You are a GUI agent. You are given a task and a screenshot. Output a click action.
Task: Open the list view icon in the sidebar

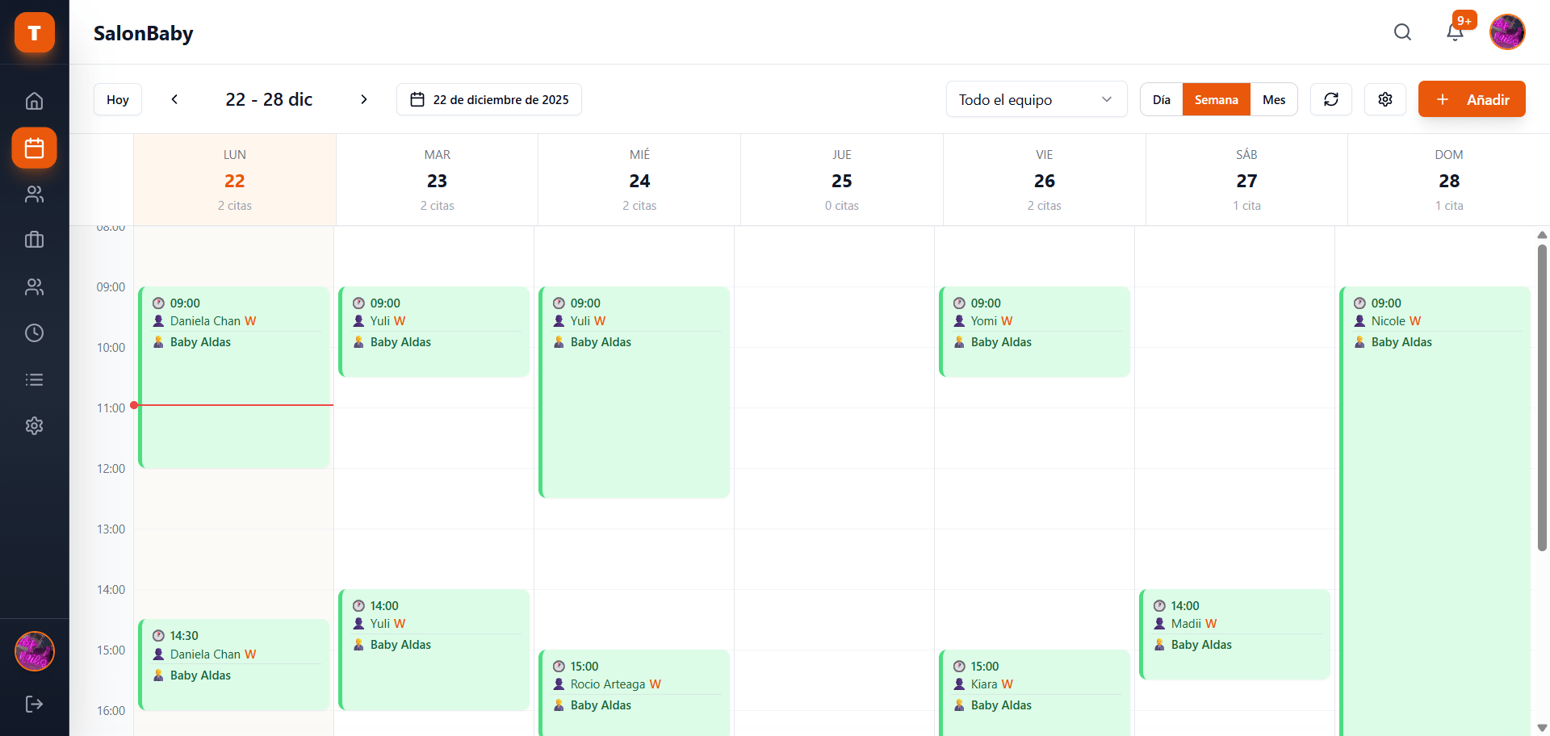click(34, 379)
